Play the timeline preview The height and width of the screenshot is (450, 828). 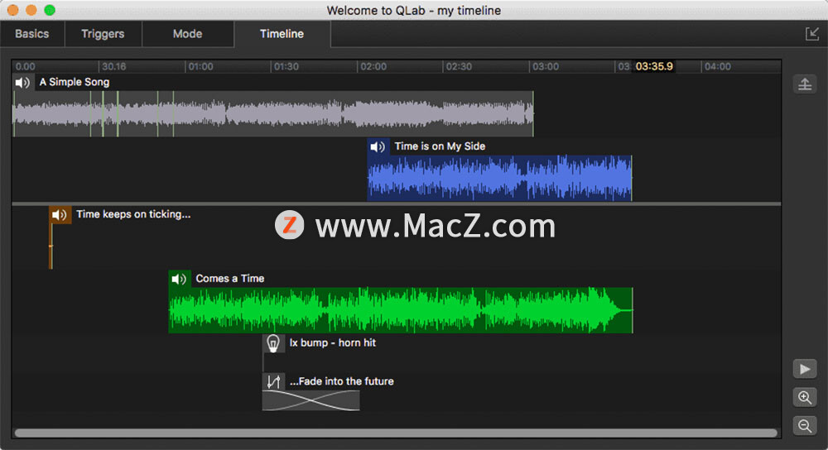click(805, 369)
